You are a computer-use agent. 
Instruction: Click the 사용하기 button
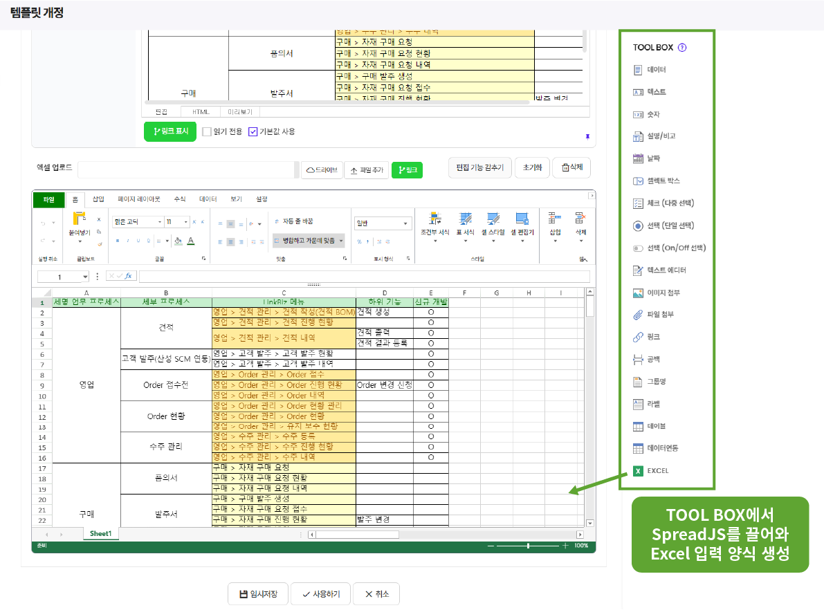click(320, 594)
